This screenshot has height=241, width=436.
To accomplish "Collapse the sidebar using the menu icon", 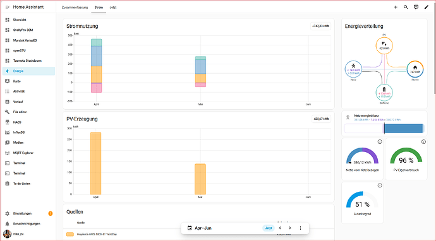I will (7, 7).
